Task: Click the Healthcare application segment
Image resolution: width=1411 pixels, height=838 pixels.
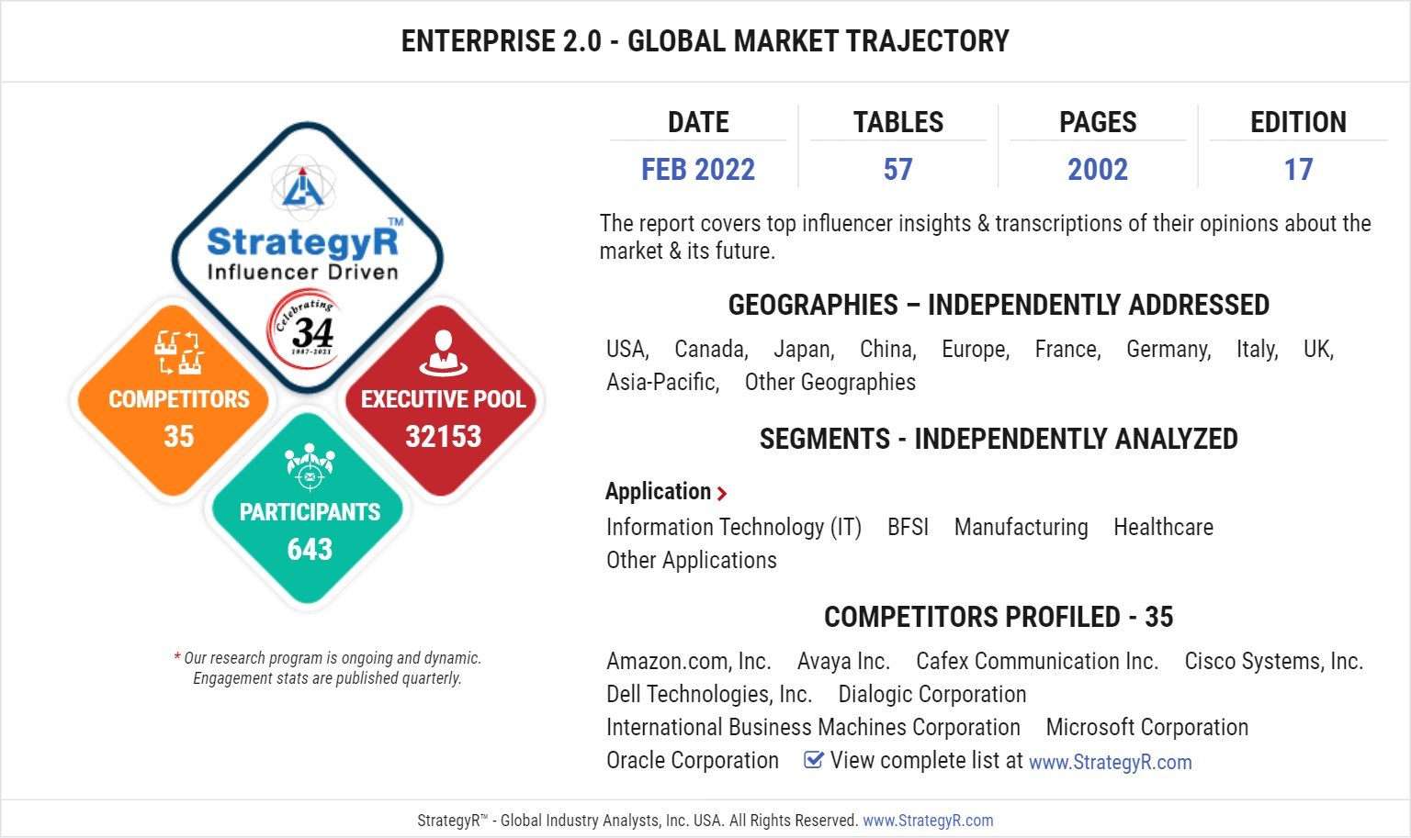Action: (x=1163, y=528)
